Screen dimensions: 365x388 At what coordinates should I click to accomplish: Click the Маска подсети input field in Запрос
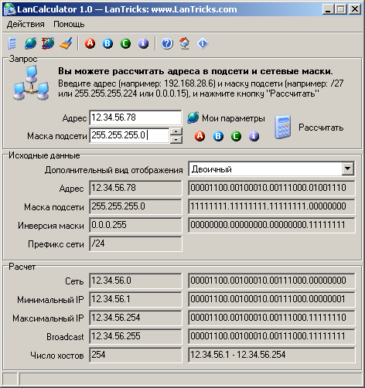point(130,135)
